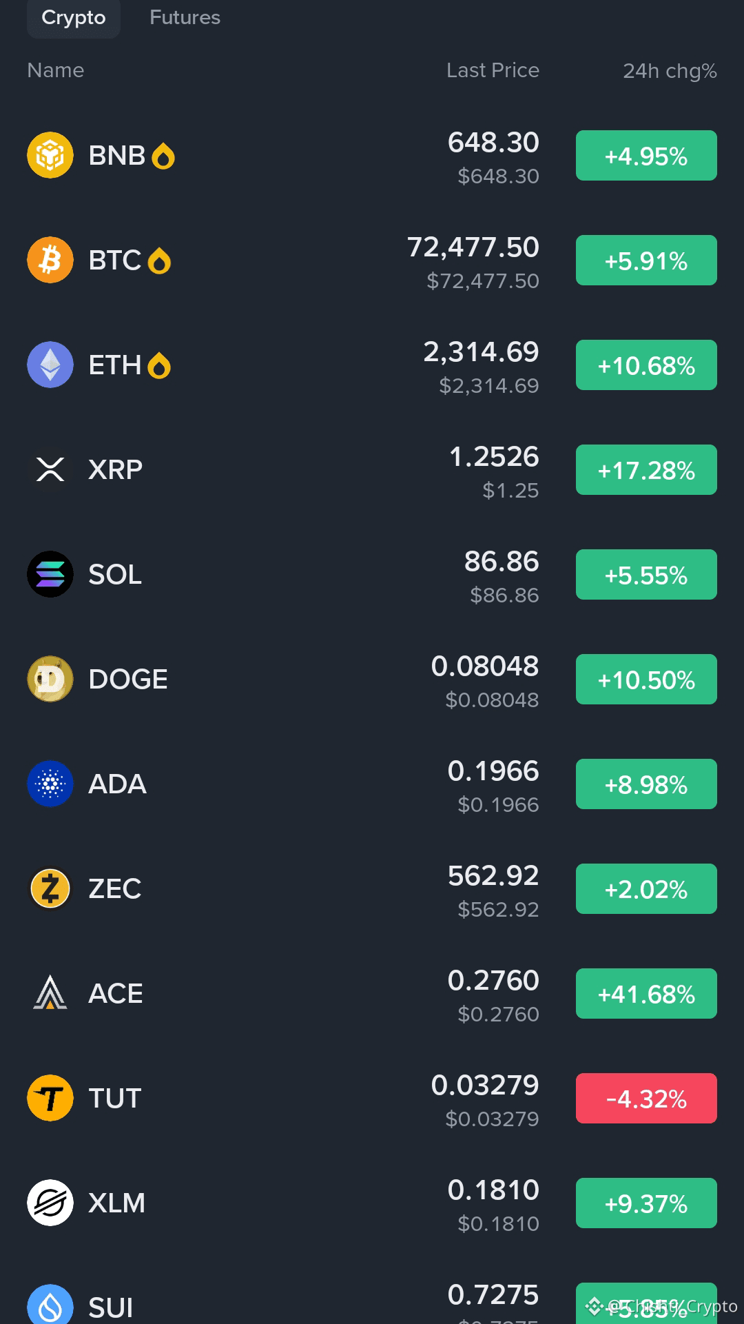Screen dimensions: 744x1324
Task: Tap the red -4.32% TUT badge
Action: point(646,1098)
